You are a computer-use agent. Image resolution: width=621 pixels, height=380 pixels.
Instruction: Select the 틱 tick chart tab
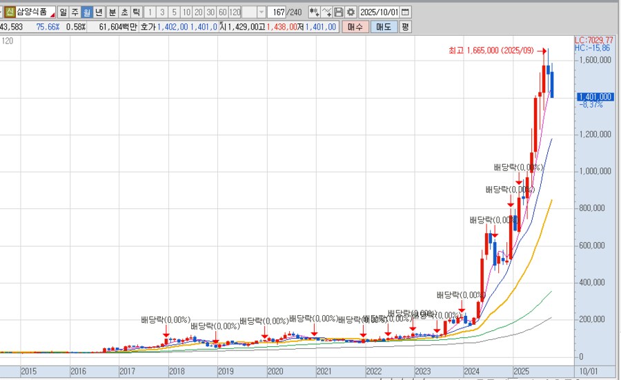[x=136, y=12]
